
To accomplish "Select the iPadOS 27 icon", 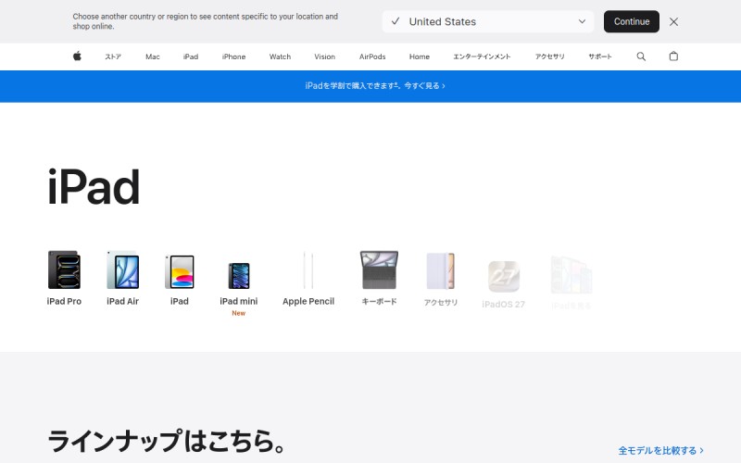I will (x=504, y=276).
